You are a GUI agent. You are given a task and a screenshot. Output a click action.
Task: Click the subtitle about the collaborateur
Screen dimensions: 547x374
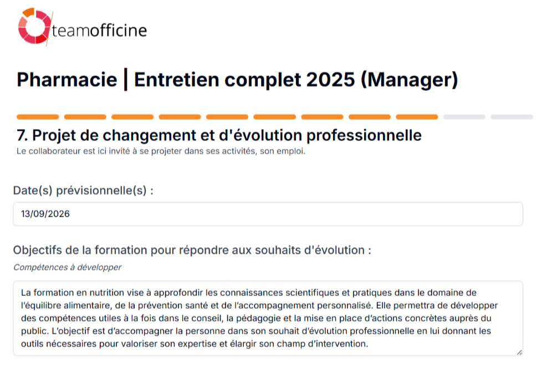click(160, 150)
